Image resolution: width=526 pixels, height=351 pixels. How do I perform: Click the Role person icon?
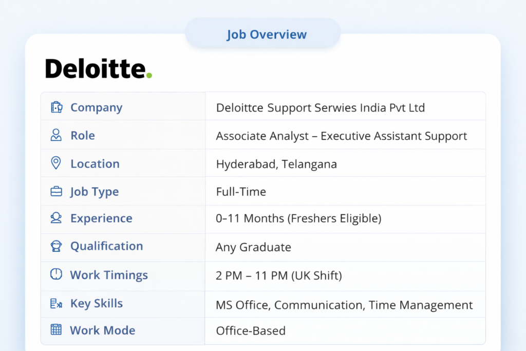(56, 136)
